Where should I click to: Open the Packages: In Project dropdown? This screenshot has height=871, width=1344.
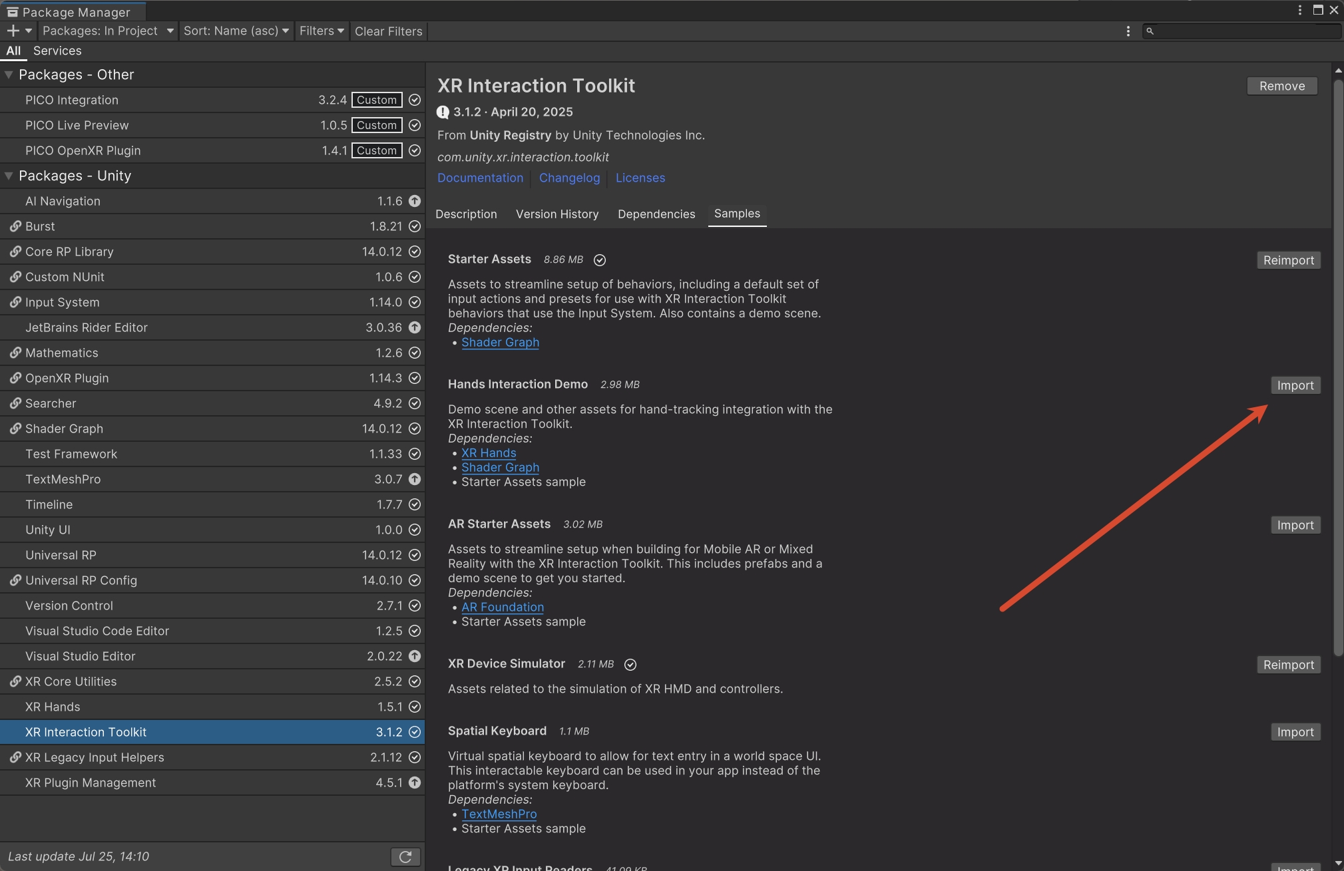pyautogui.click(x=108, y=31)
